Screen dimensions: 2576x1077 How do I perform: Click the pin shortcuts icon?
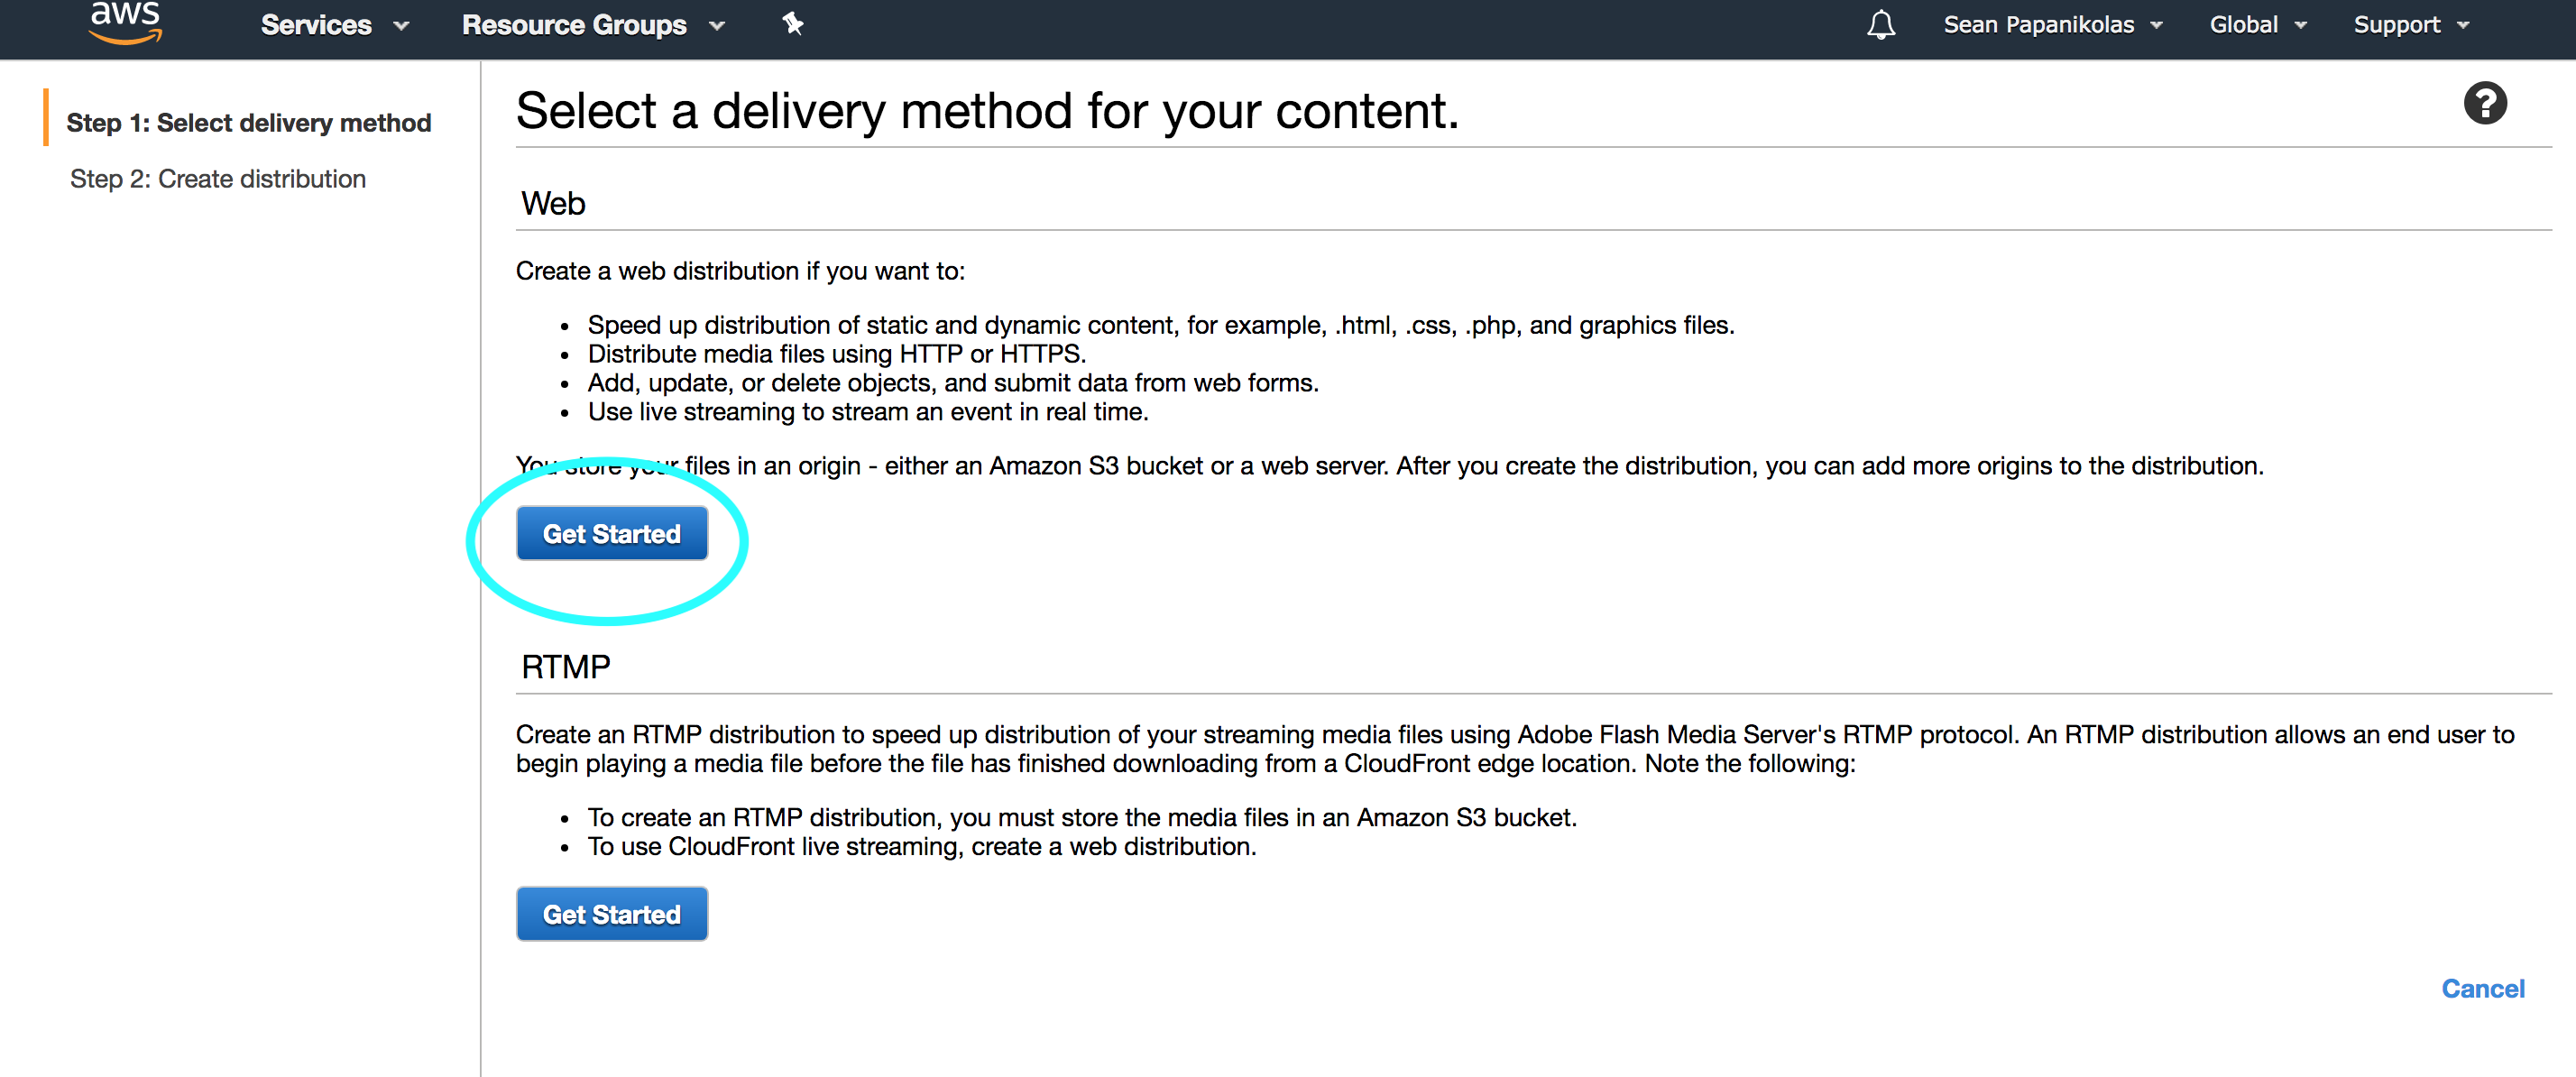point(793,23)
